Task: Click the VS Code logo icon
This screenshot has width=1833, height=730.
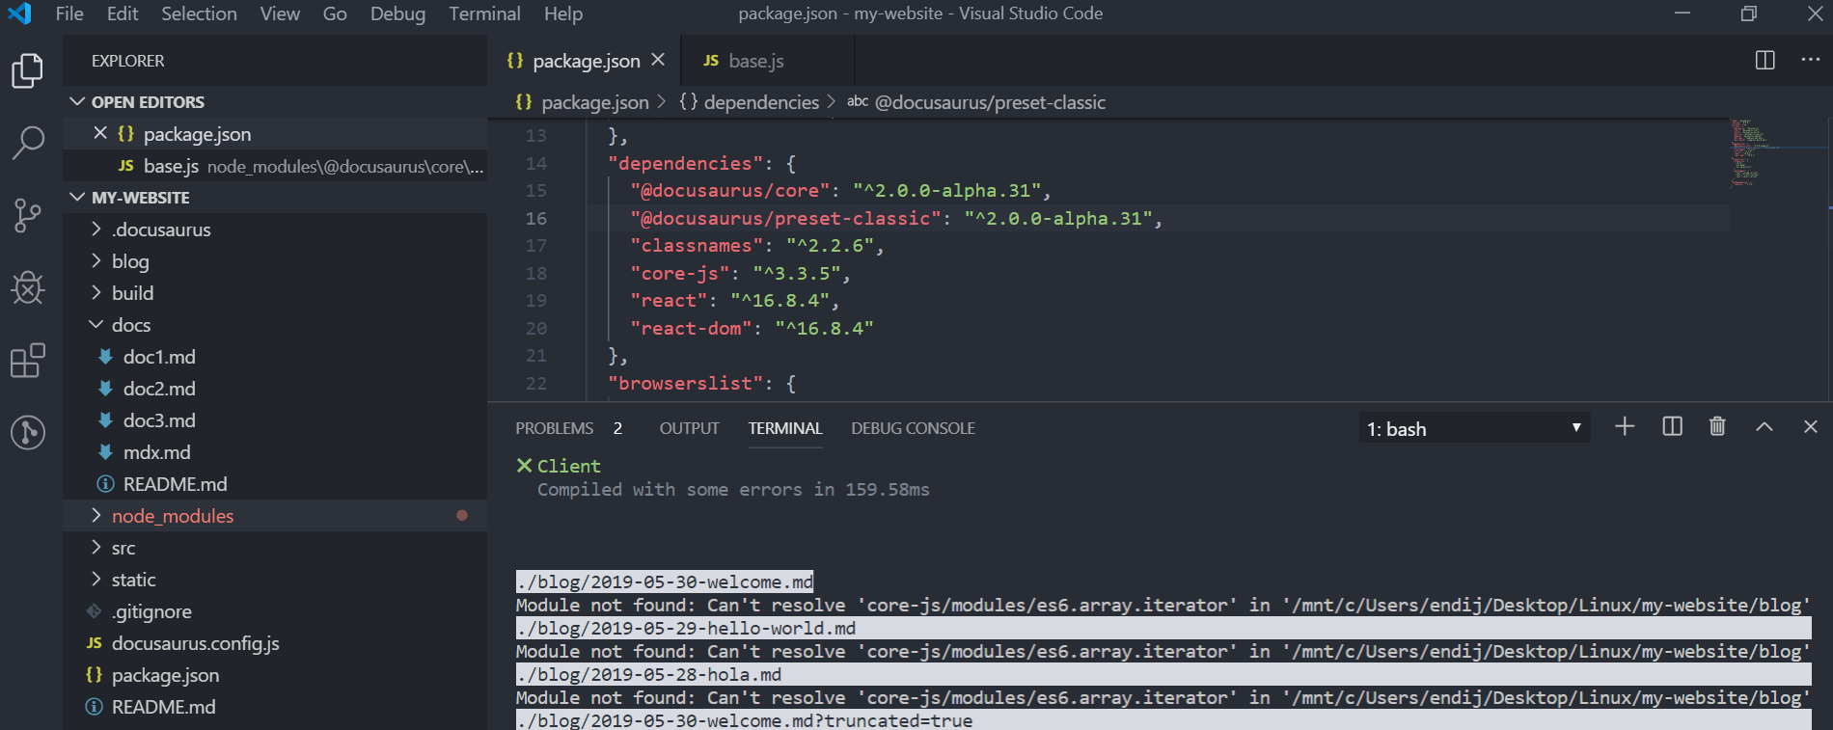Action: (19, 14)
